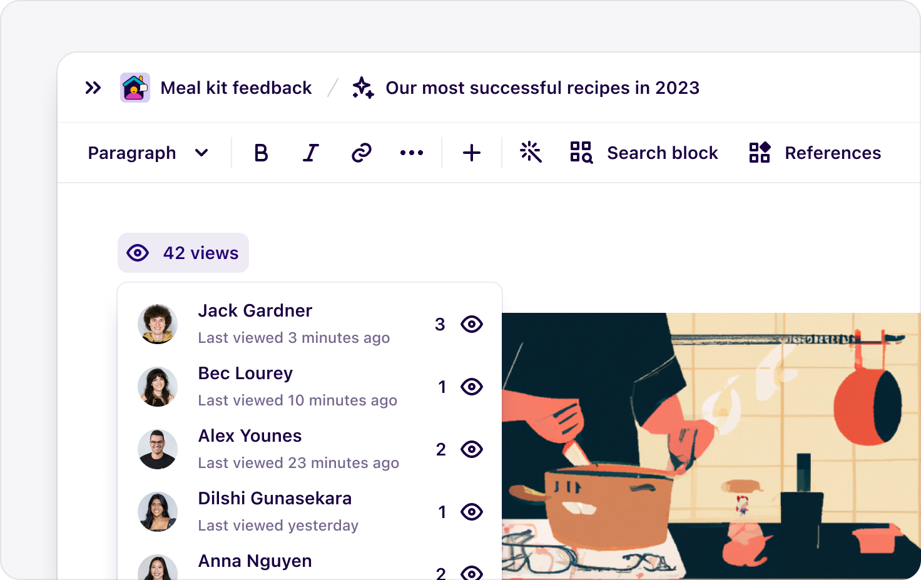Screen dimensions: 921x580
Task: Open the References panel
Action: (814, 152)
